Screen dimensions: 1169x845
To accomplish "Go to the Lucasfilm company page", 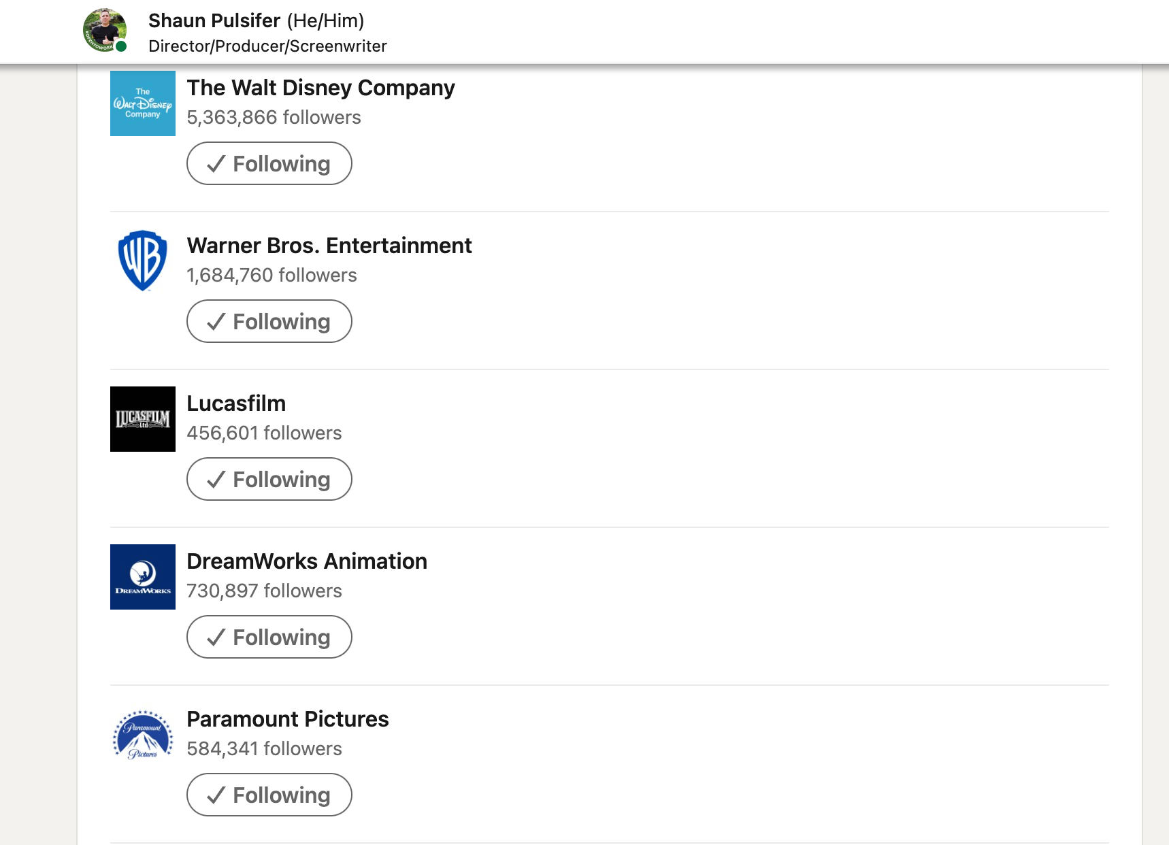I will coord(236,403).
